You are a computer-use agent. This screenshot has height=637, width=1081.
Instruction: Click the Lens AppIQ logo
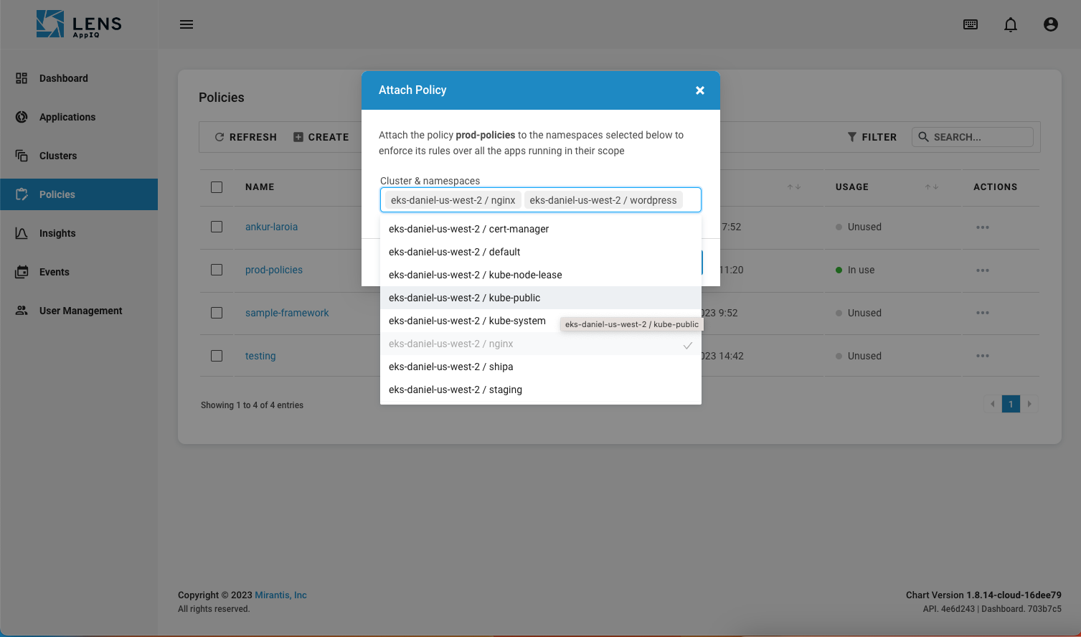79,24
